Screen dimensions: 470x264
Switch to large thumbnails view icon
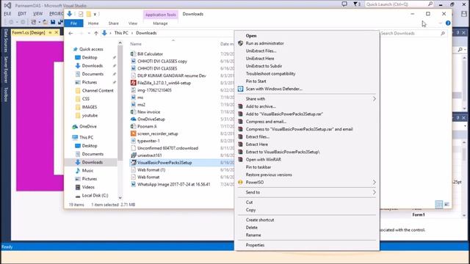446,204
